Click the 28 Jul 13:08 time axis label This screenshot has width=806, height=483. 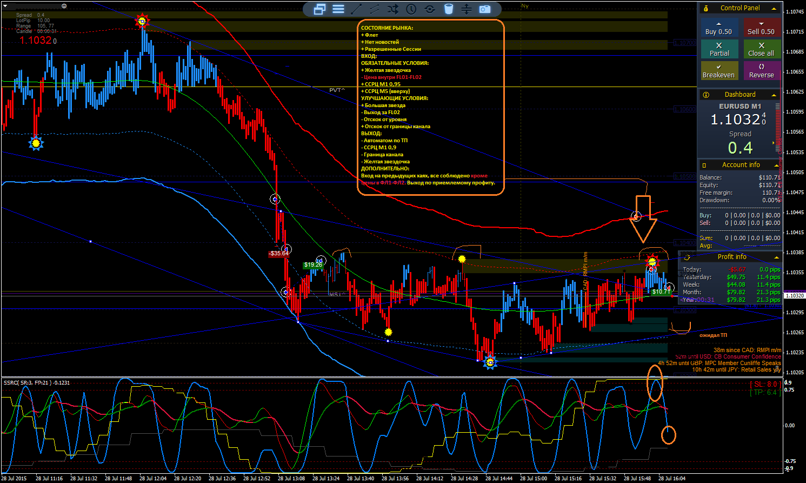pyautogui.click(x=291, y=478)
